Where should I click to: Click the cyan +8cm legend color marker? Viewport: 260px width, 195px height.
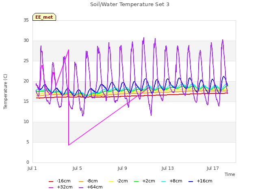pyautogui.click(x=163, y=182)
